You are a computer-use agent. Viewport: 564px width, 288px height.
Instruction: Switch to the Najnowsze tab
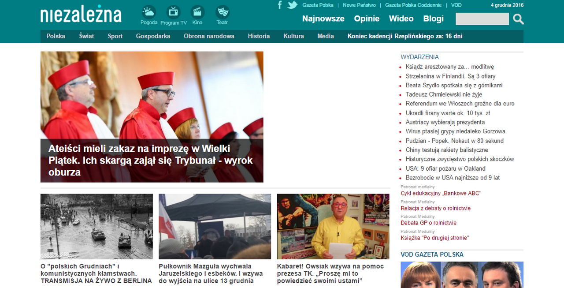pos(323,19)
